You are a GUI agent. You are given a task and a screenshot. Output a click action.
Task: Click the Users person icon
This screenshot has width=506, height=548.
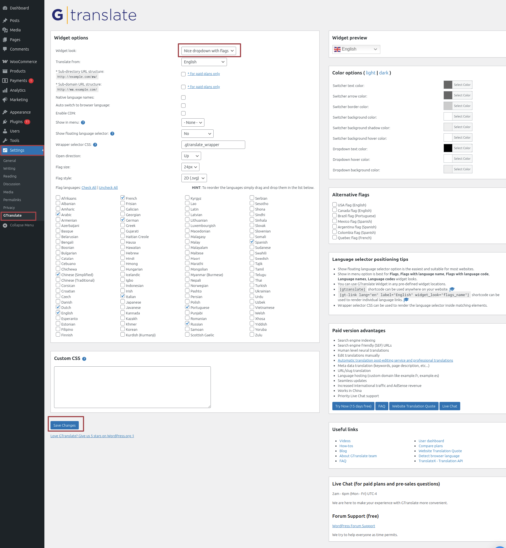5,131
